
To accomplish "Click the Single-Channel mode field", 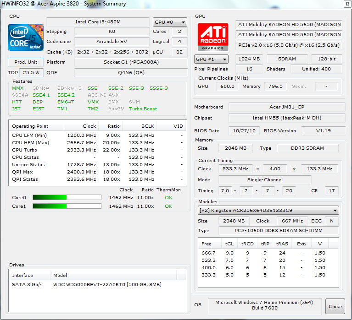I will tap(265, 179).
